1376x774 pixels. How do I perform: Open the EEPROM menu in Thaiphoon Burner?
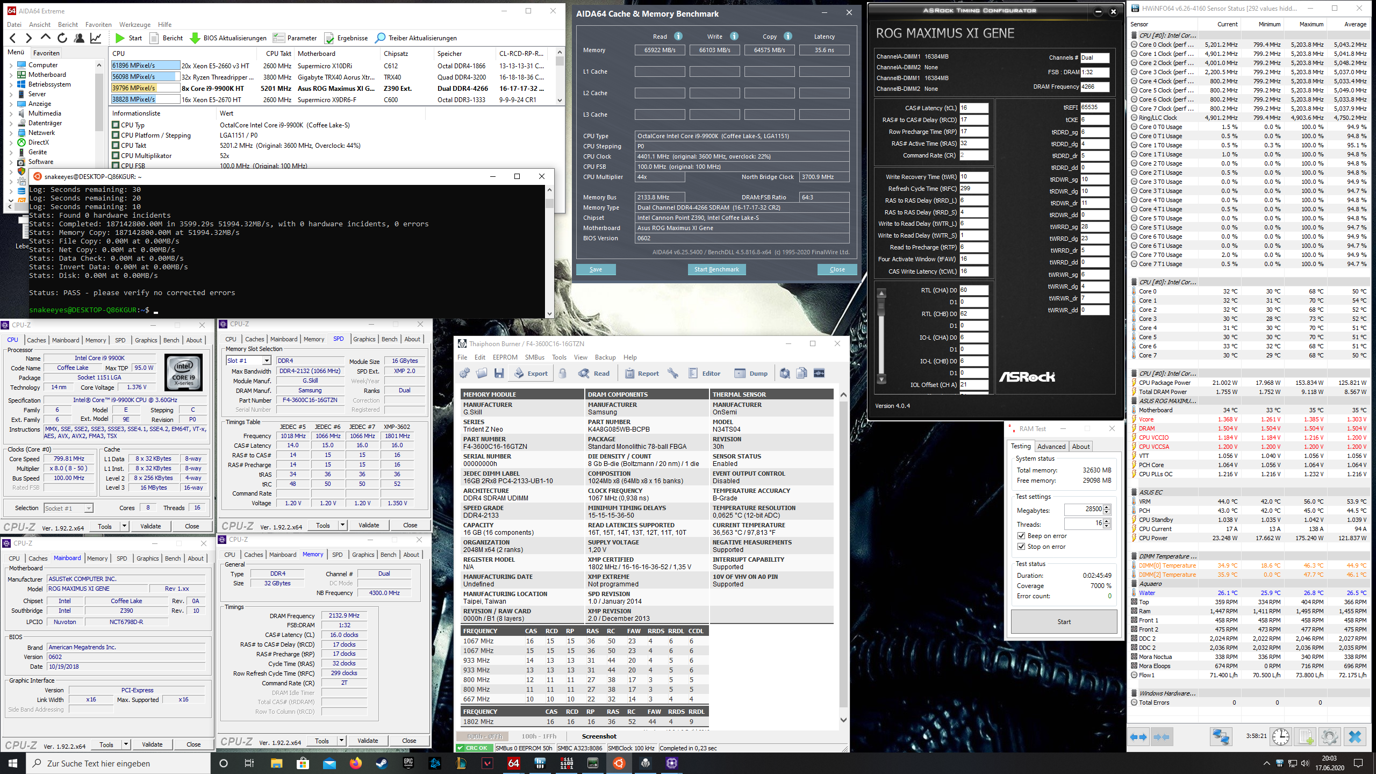tap(505, 357)
